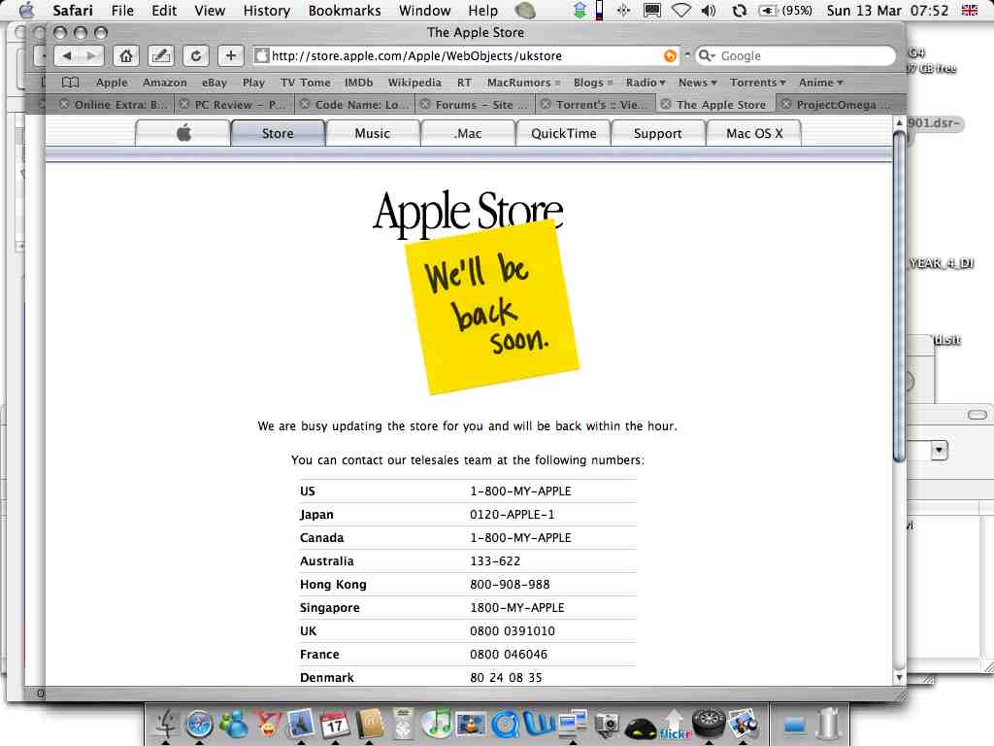
Task: Open the home page with the house icon
Action: pos(126,55)
